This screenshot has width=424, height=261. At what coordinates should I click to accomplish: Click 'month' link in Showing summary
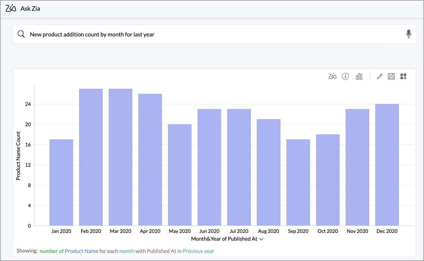point(127,251)
